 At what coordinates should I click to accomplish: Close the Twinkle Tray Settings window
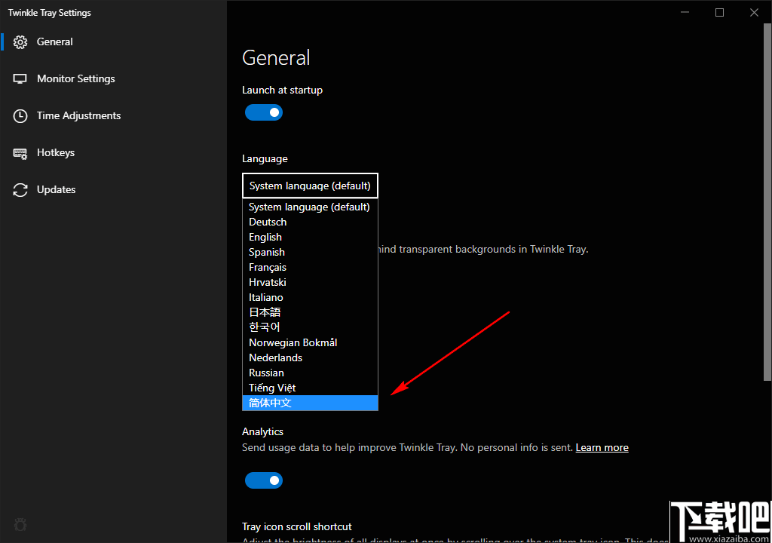[754, 12]
